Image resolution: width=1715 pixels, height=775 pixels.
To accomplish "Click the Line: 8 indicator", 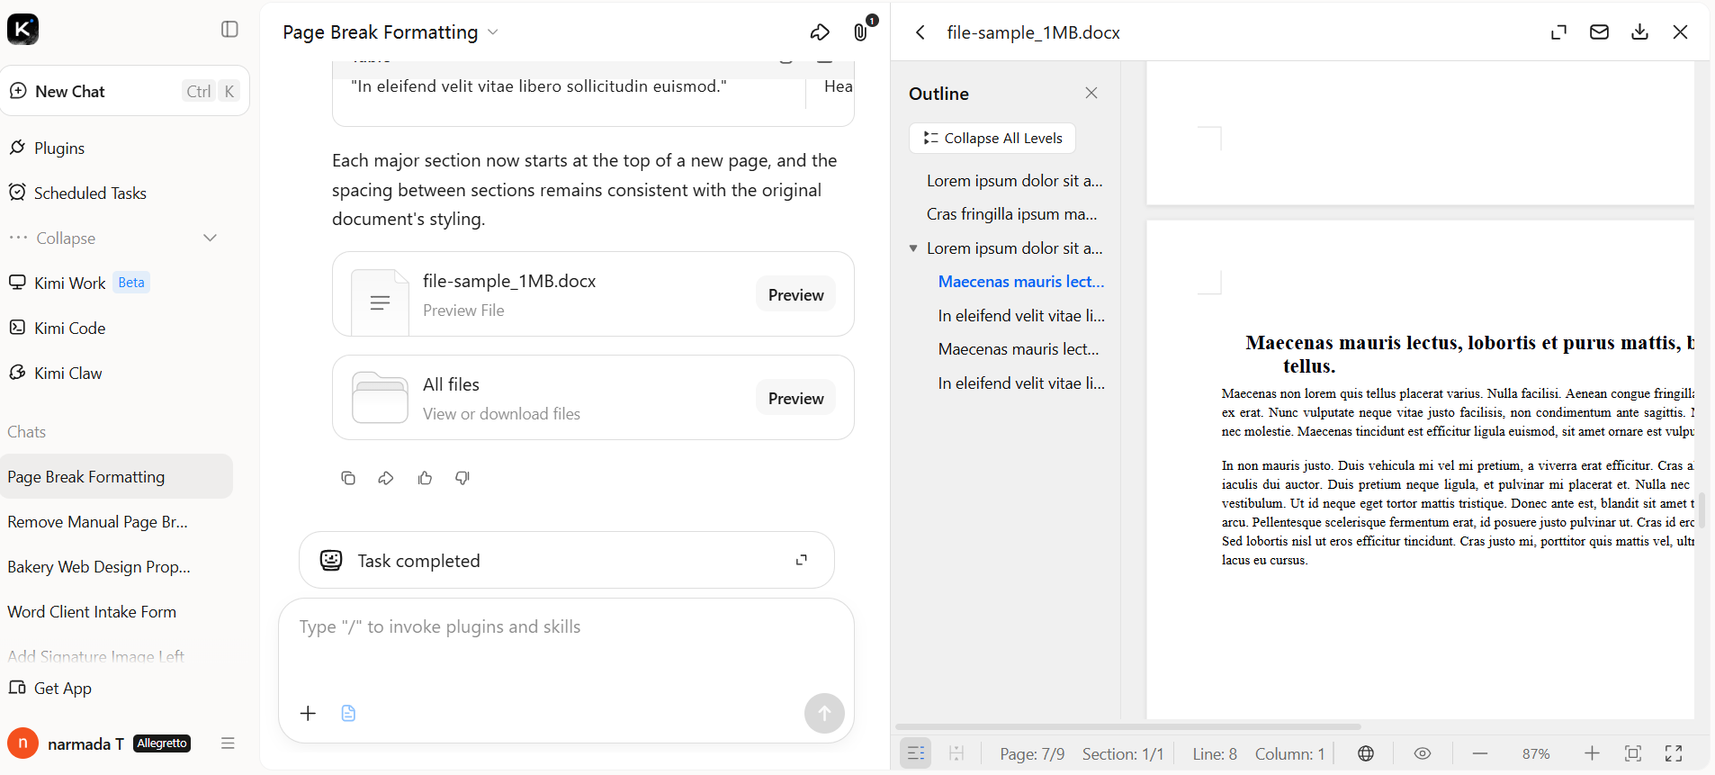I will tap(1215, 754).
